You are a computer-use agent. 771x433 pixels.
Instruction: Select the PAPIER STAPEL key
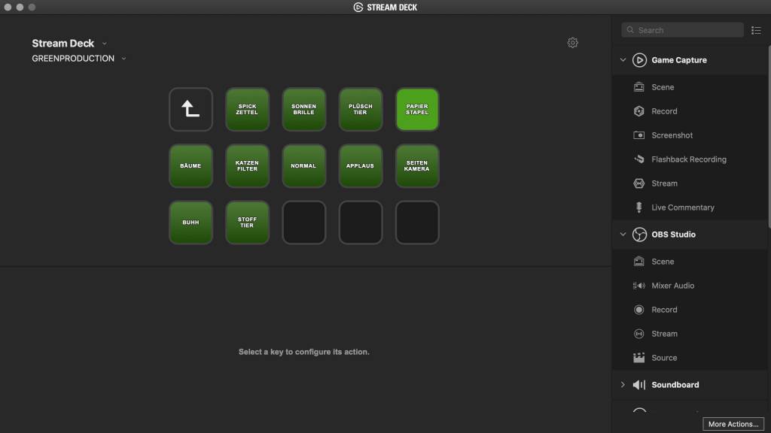(417, 110)
